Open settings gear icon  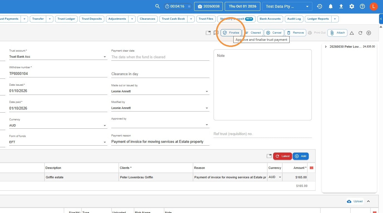(x=352, y=6)
